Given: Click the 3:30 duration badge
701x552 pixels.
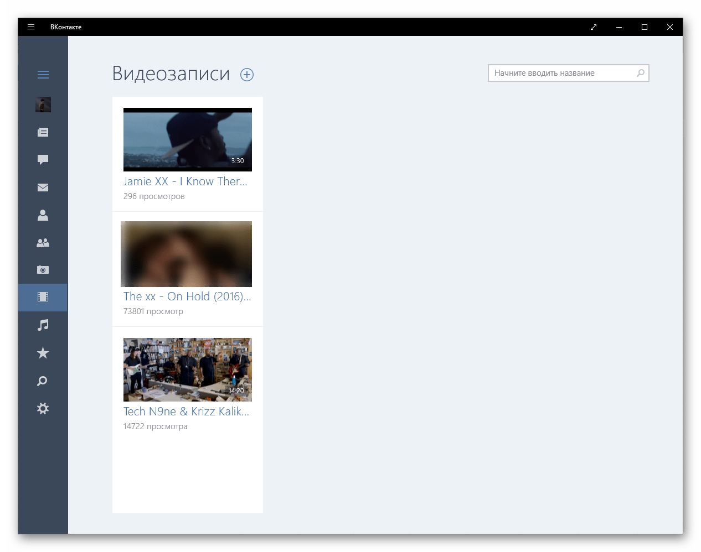Looking at the screenshot, I should tap(238, 161).
